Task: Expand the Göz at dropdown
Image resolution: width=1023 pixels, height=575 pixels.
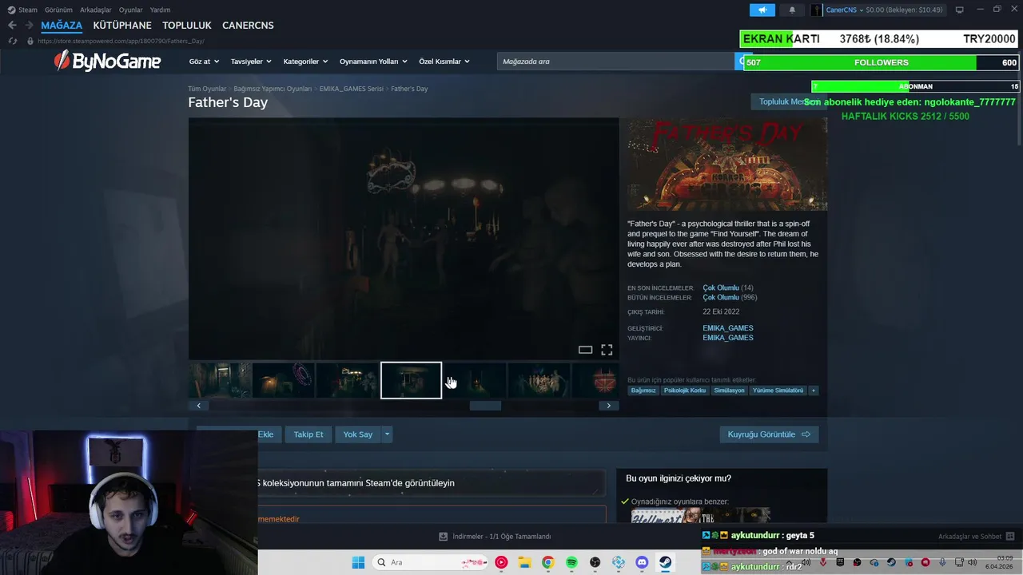Action: click(x=204, y=61)
